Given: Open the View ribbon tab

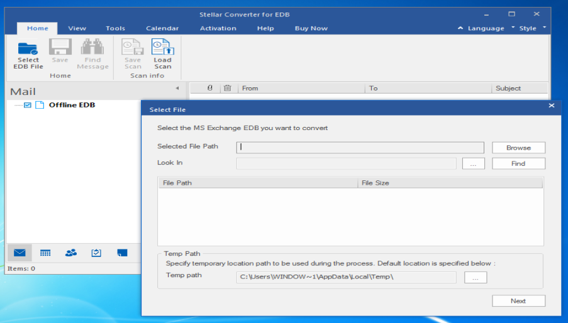Looking at the screenshot, I should pos(77,28).
